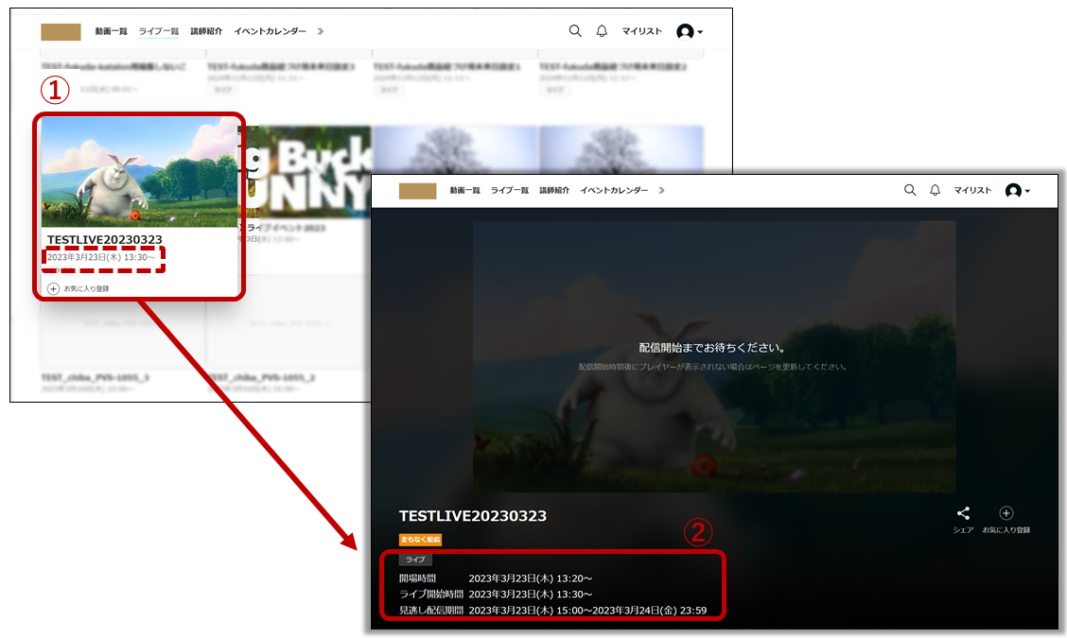Click the TESTLIVE20230323 title on the list card
This screenshot has height=638, width=1067.
105,240
